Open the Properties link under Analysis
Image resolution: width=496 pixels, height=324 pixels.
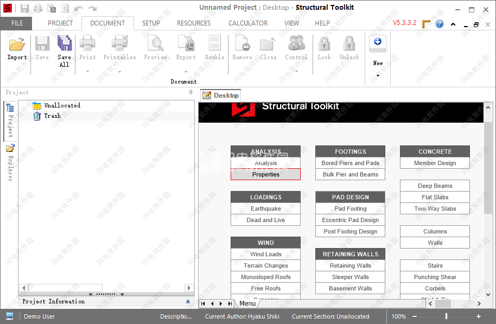266,174
